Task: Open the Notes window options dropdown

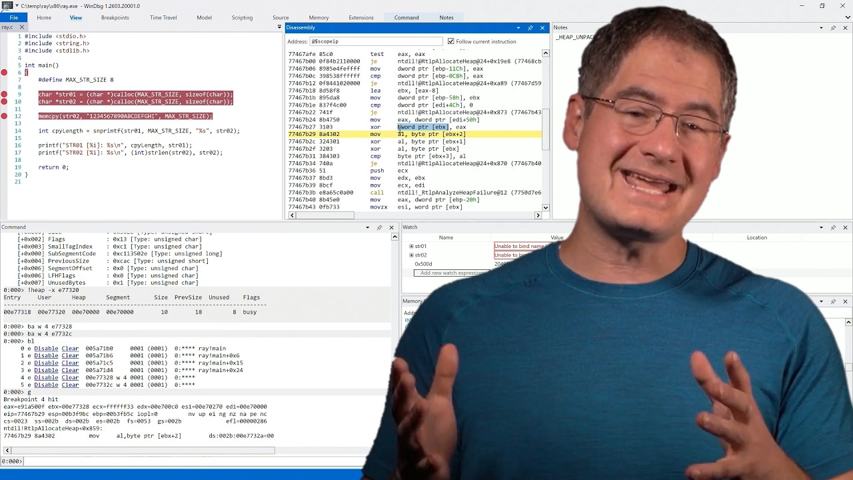Action: [x=821, y=28]
